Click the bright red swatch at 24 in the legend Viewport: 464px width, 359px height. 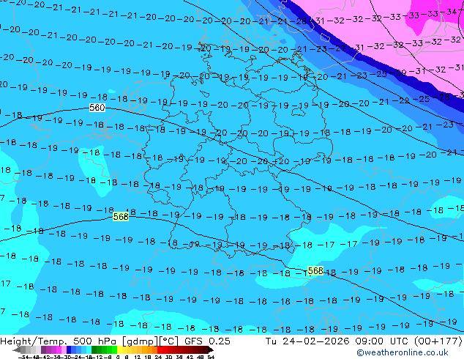click(x=160, y=349)
